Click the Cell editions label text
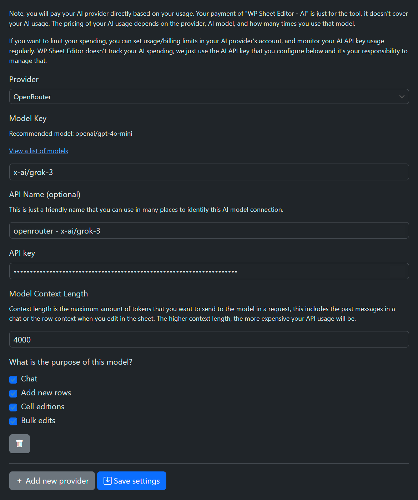 coord(43,407)
